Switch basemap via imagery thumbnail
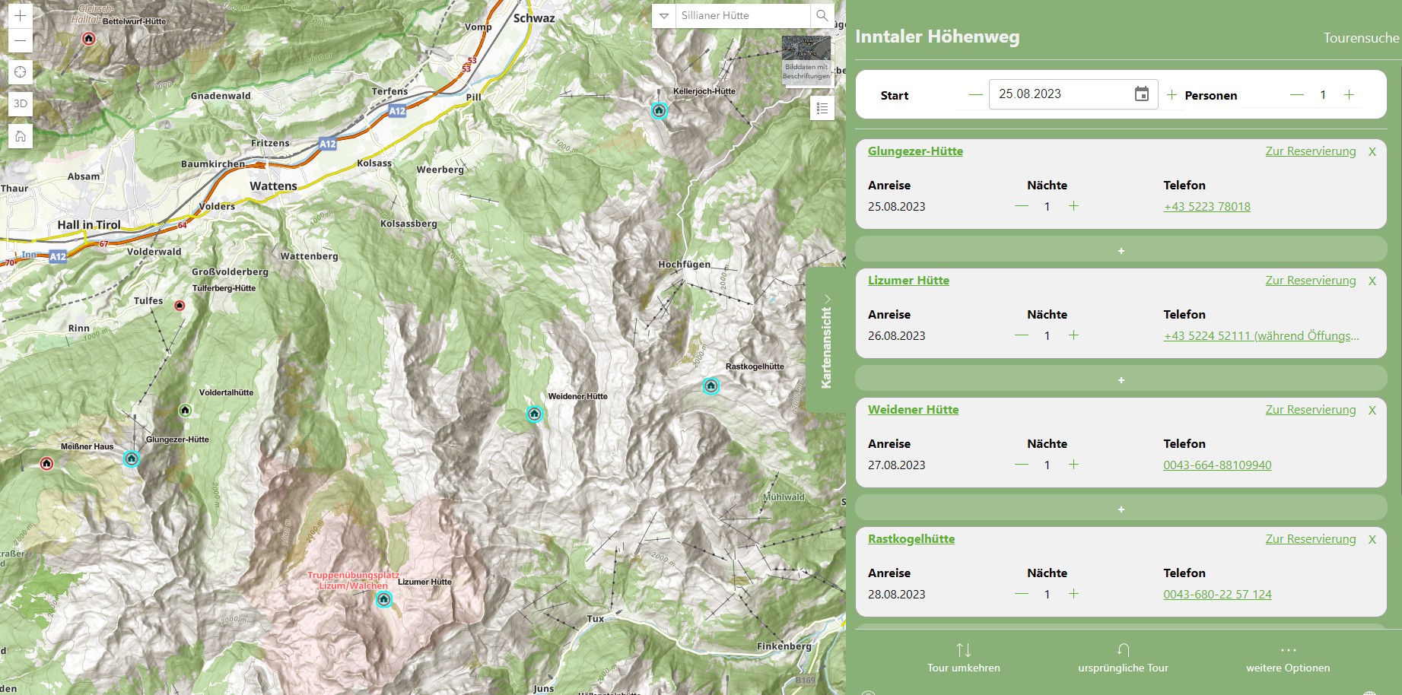This screenshot has width=1402, height=695. click(806, 59)
